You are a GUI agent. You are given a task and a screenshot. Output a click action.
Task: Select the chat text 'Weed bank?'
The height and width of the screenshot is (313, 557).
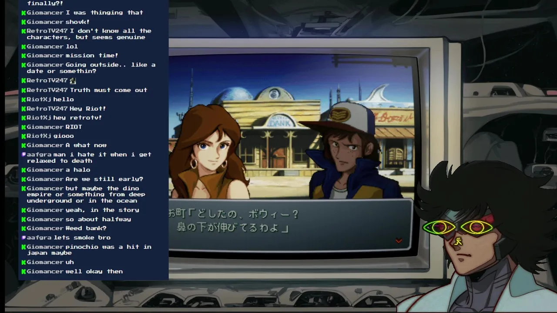click(86, 229)
